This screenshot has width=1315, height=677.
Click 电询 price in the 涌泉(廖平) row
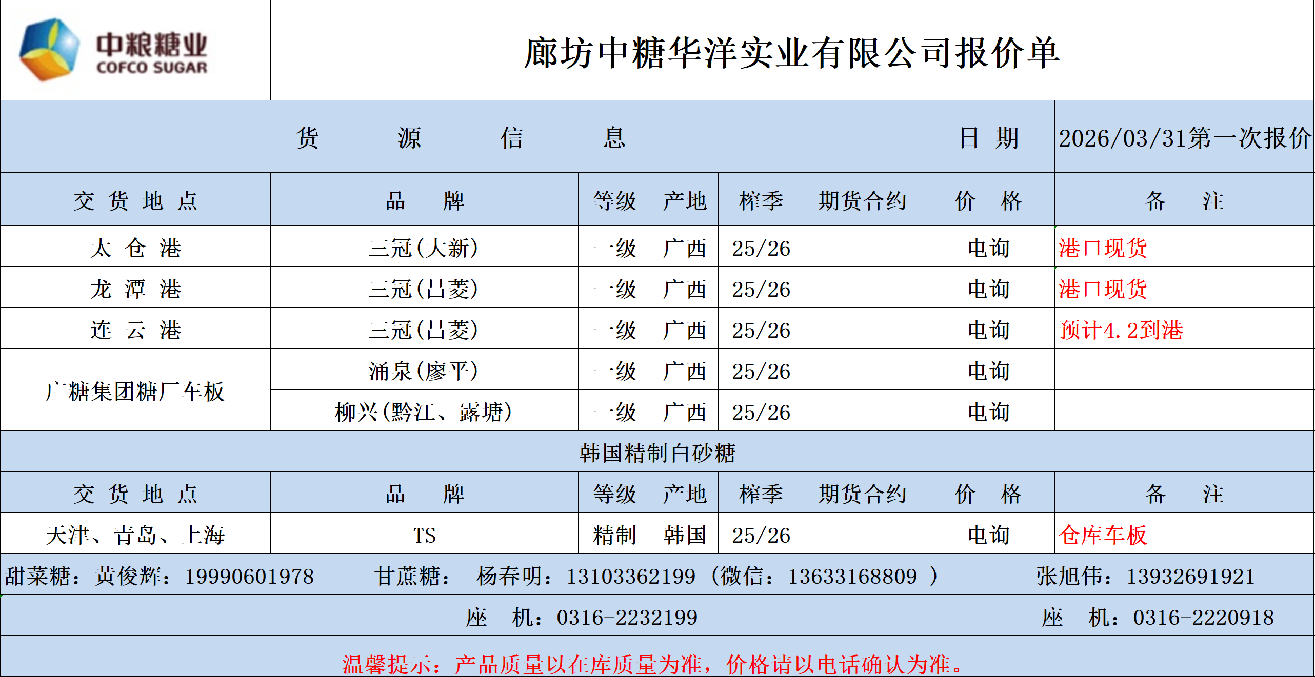pos(988,370)
